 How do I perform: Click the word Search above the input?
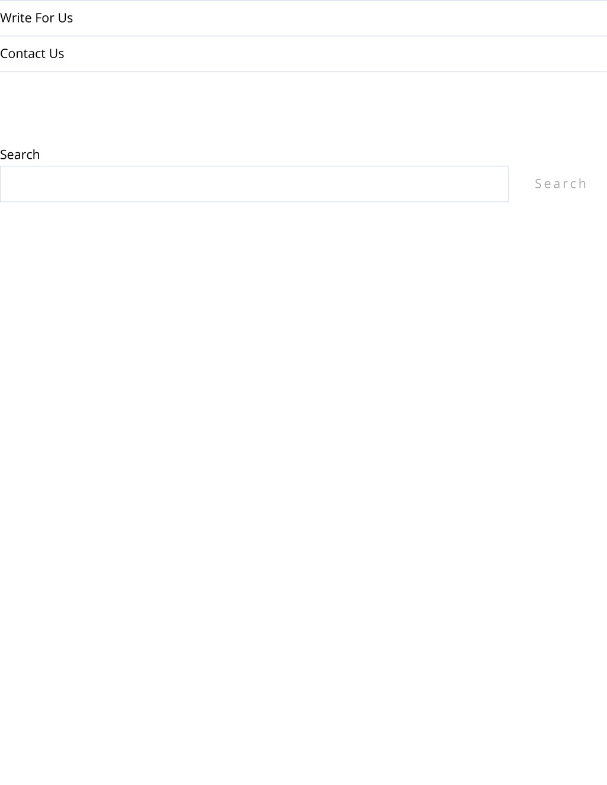click(x=20, y=155)
